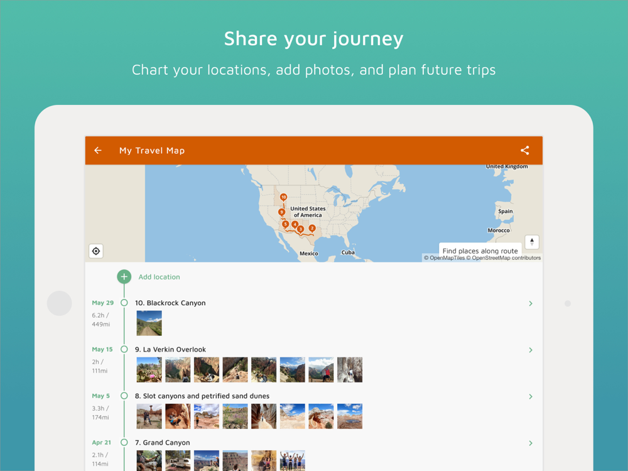Open the Blackrock Canyon photo thumbnail
This screenshot has width=628, height=471.
[149, 323]
